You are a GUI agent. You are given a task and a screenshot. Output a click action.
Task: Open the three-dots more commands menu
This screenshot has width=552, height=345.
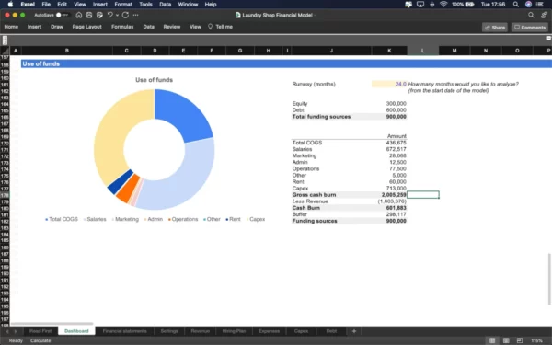click(x=135, y=15)
